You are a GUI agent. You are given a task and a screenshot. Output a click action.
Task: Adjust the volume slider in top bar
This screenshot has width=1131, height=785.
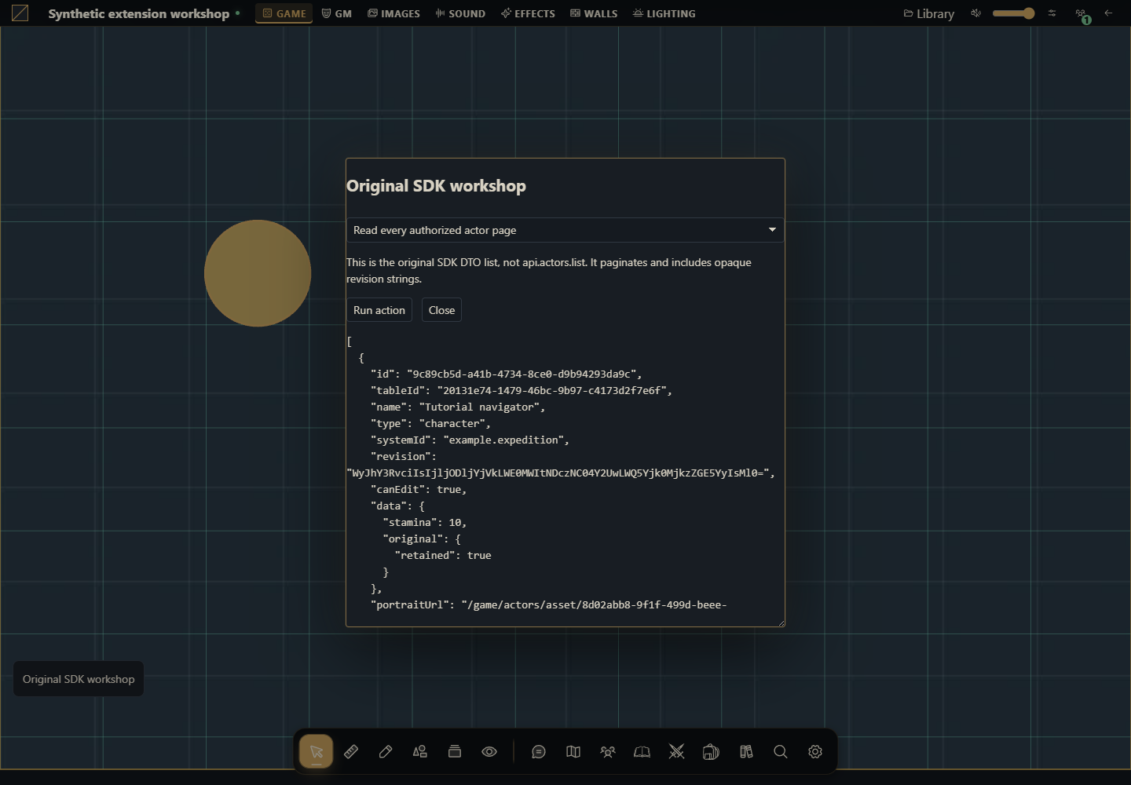pos(1013,13)
